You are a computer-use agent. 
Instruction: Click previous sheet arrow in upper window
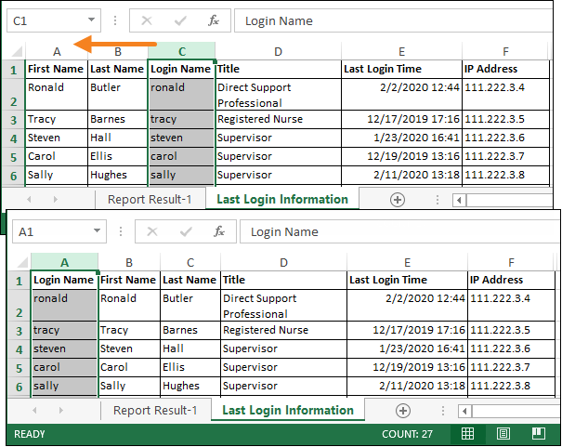pyautogui.click(x=29, y=199)
